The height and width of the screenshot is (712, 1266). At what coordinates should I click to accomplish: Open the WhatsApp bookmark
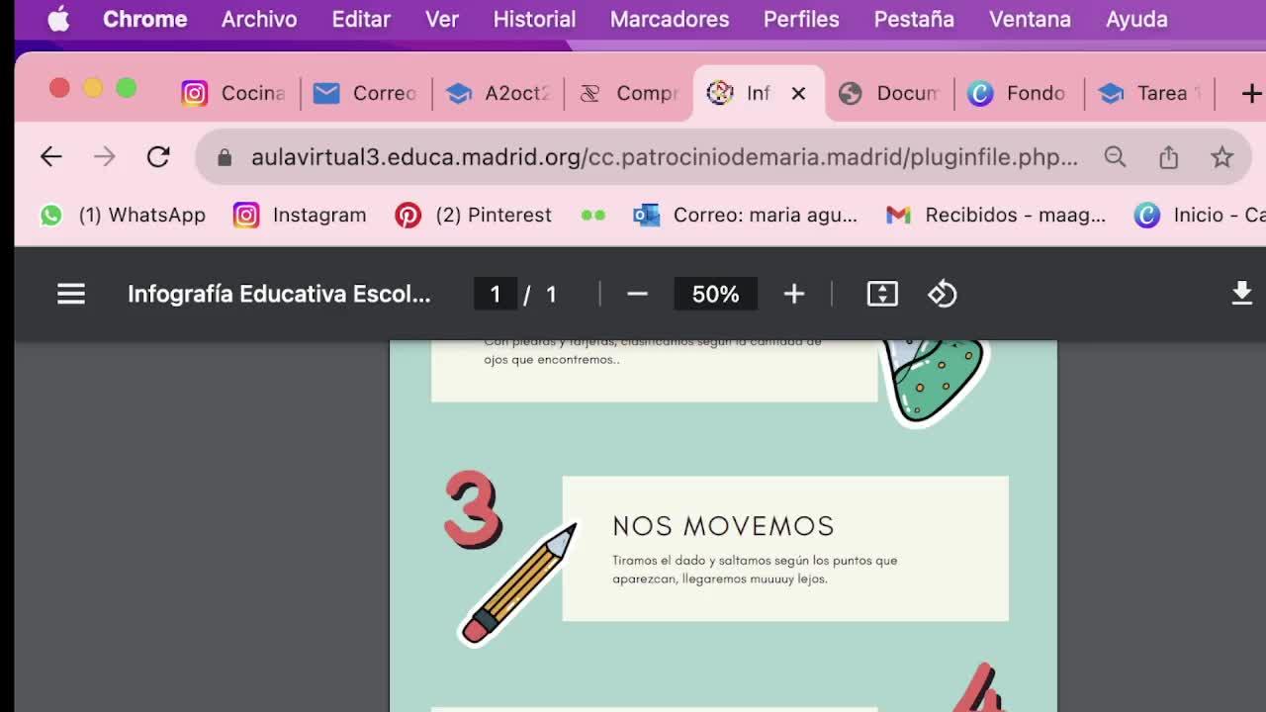[123, 215]
